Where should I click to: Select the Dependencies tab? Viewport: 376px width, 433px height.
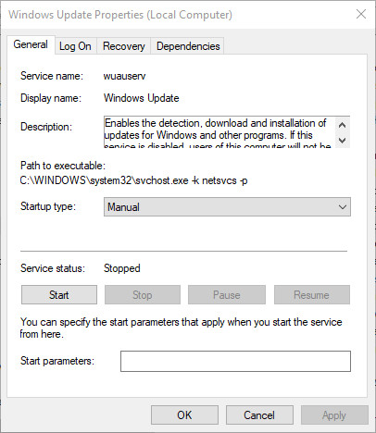pyautogui.click(x=188, y=46)
